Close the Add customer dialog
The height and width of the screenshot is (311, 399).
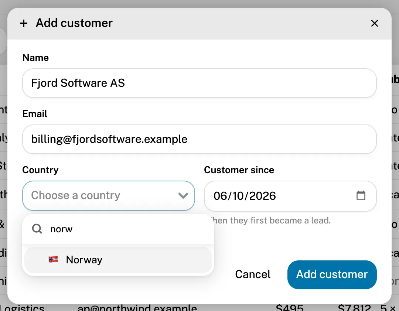[374, 23]
